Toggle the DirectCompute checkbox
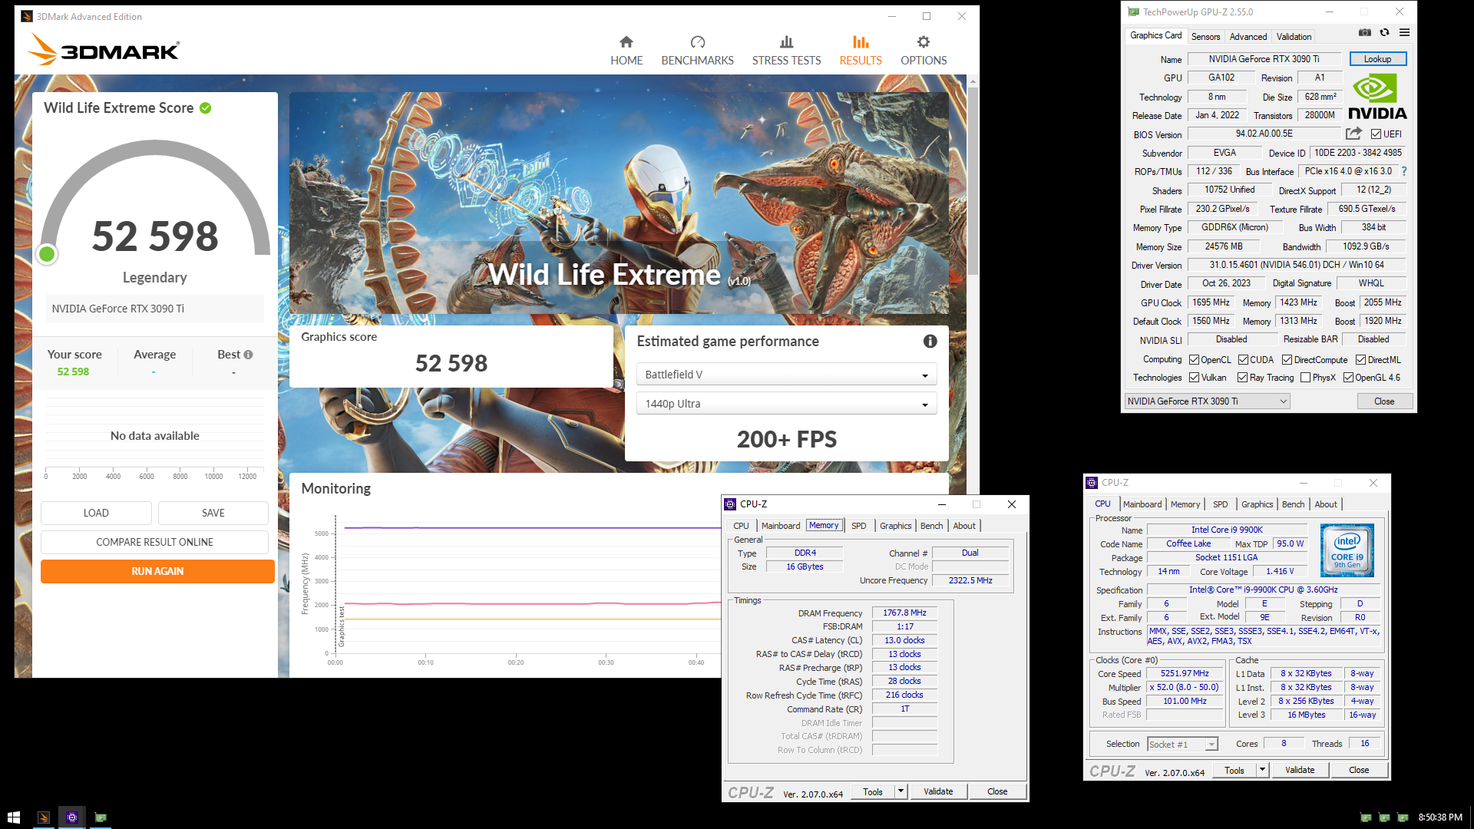Screen dimensions: 1474x829 [1287, 360]
